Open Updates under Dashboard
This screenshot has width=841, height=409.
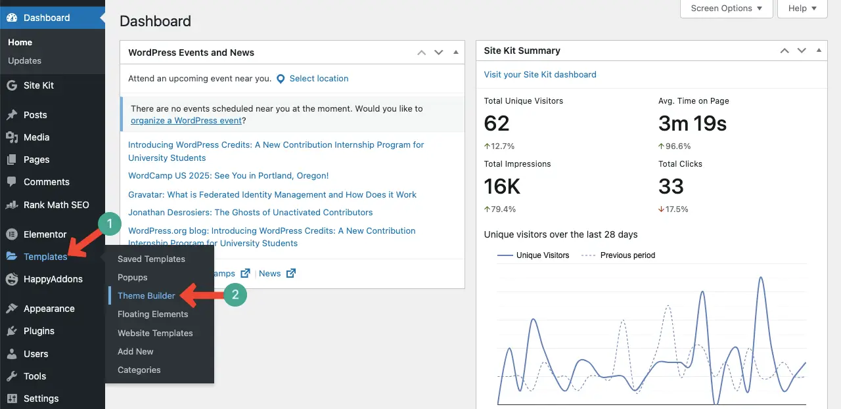(x=24, y=60)
